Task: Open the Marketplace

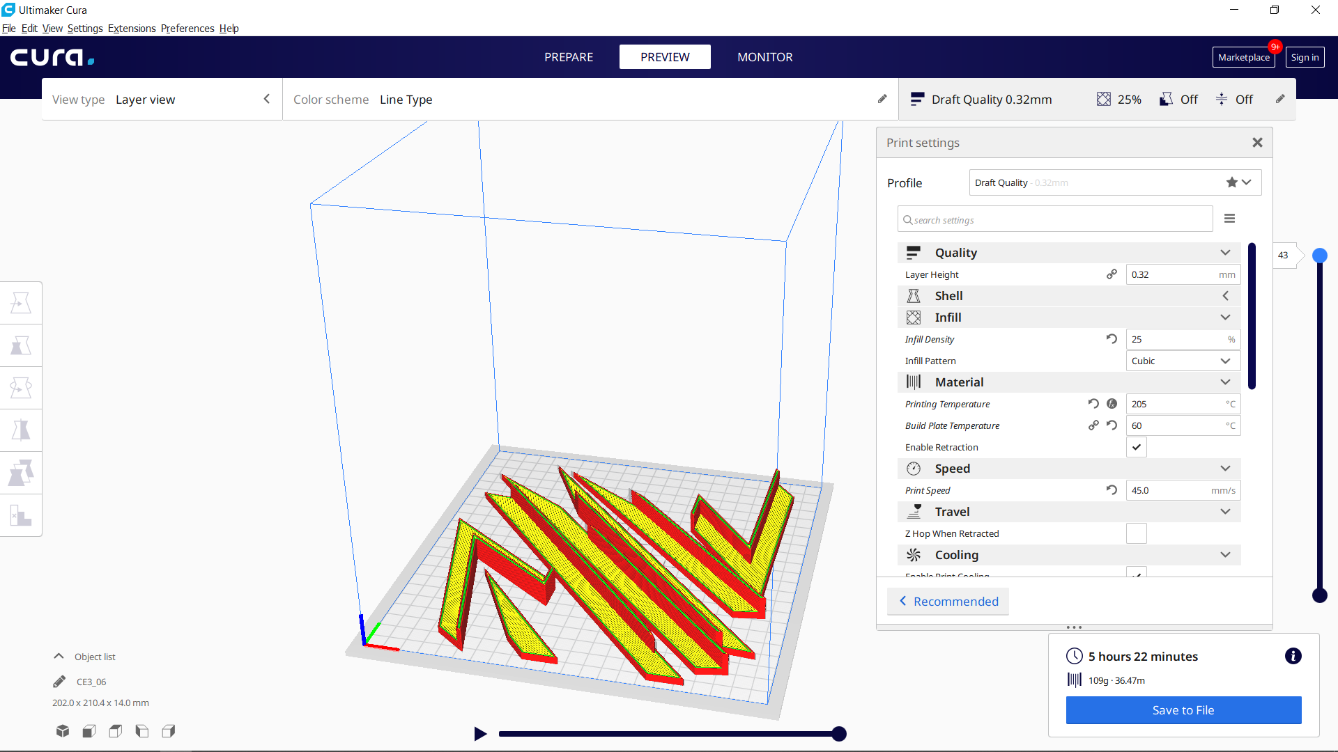Action: pyautogui.click(x=1243, y=57)
